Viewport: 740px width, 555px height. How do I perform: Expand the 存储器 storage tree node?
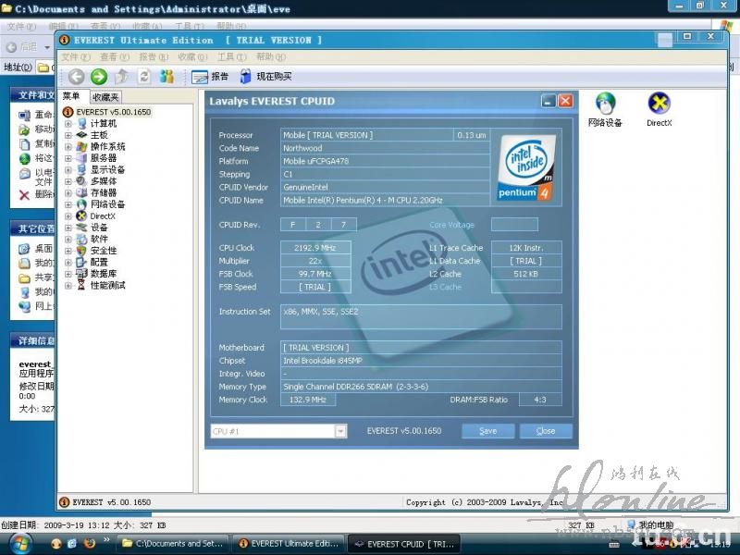tap(68, 193)
